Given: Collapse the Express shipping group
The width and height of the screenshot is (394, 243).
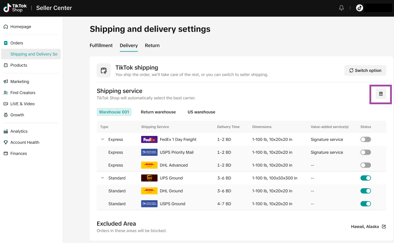Looking at the screenshot, I should click(x=103, y=139).
